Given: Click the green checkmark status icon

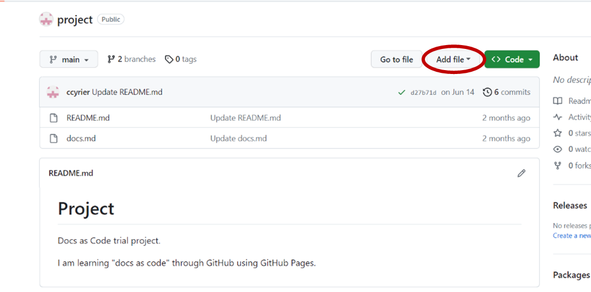Looking at the screenshot, I should pyautogui.click(x=402, y=92).
